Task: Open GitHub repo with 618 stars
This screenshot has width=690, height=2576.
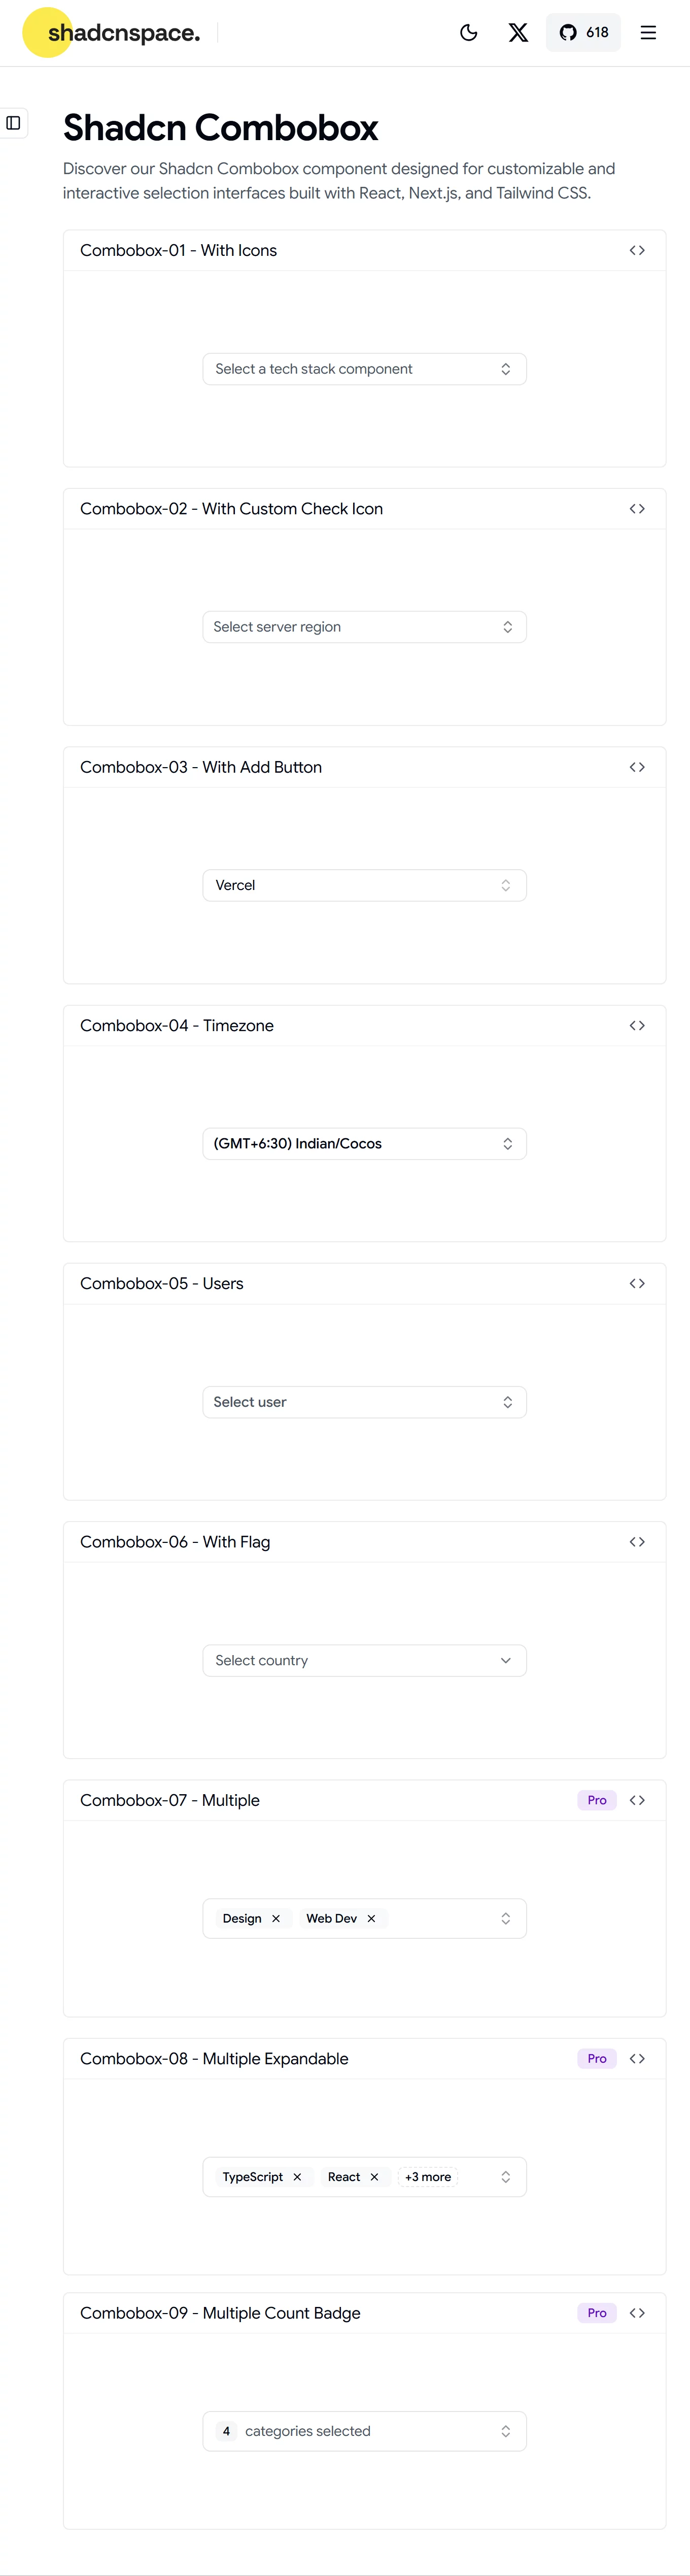Action: pyautogui.click(x=584, y=33)
